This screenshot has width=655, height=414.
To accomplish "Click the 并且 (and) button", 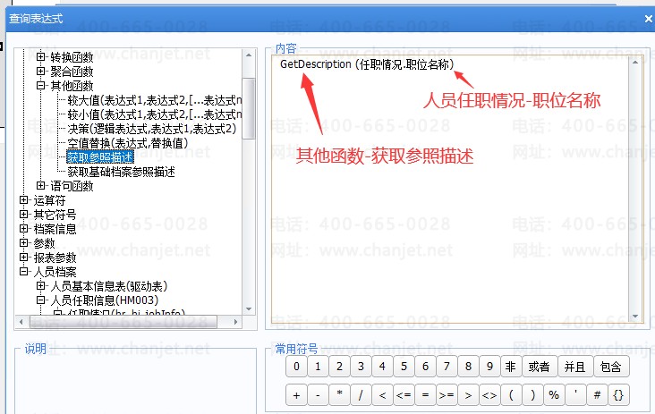I will 574,367.
